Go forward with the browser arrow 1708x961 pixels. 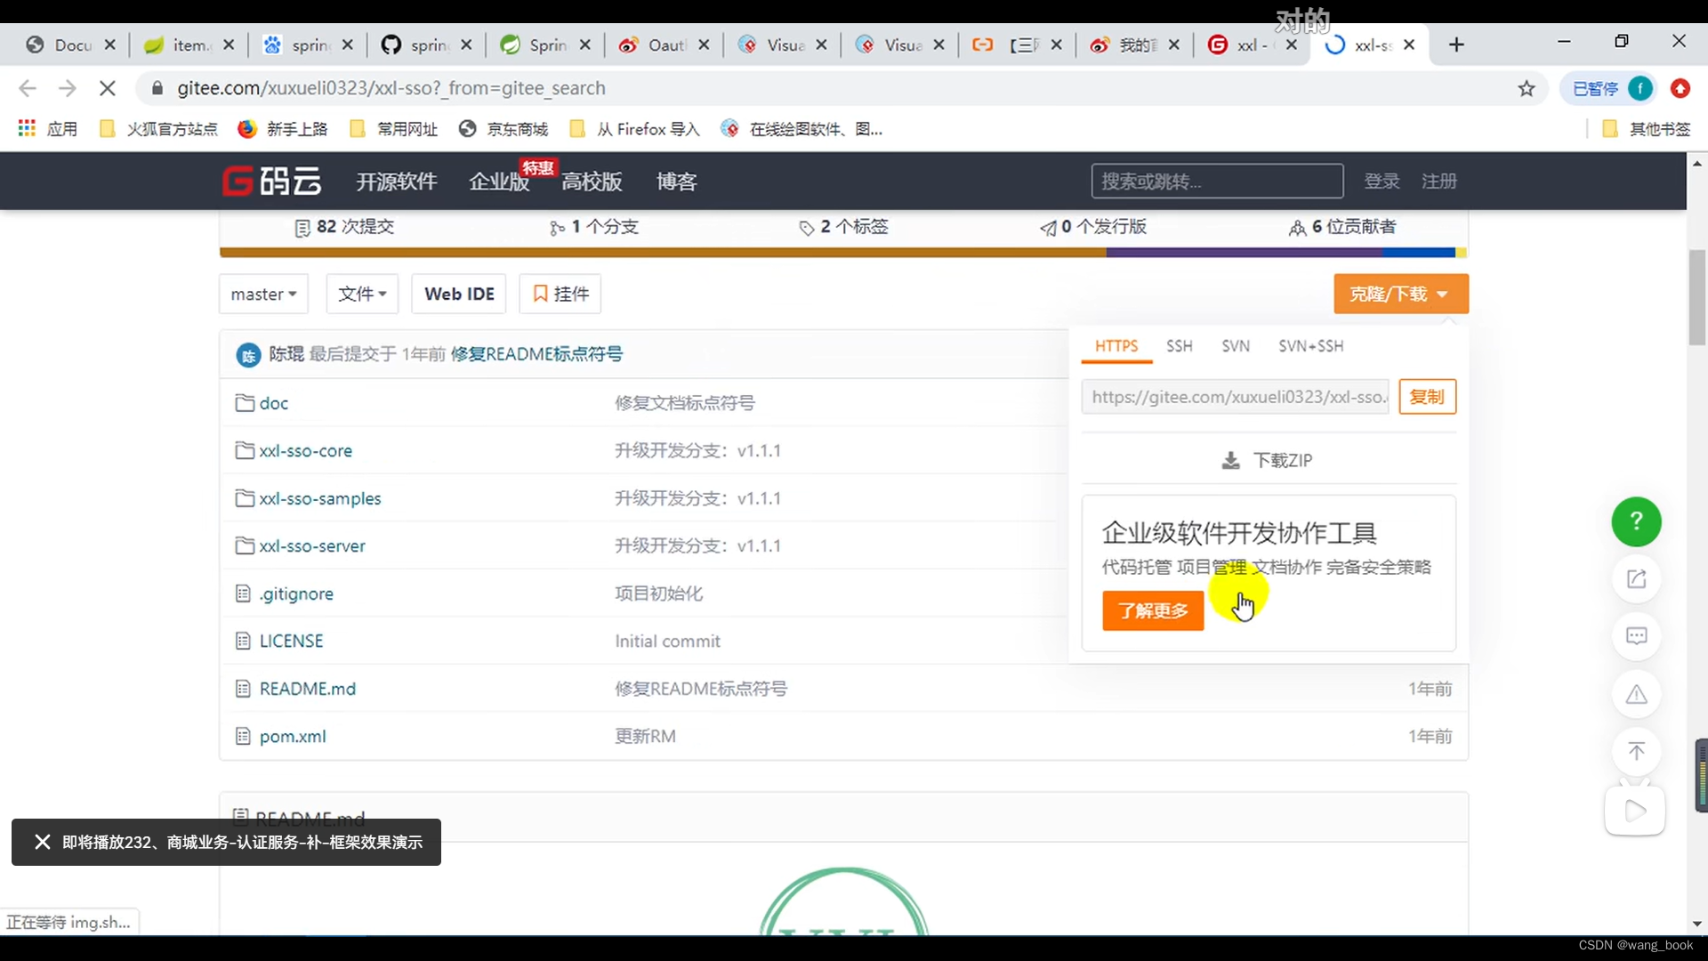(x=68, y=88)
